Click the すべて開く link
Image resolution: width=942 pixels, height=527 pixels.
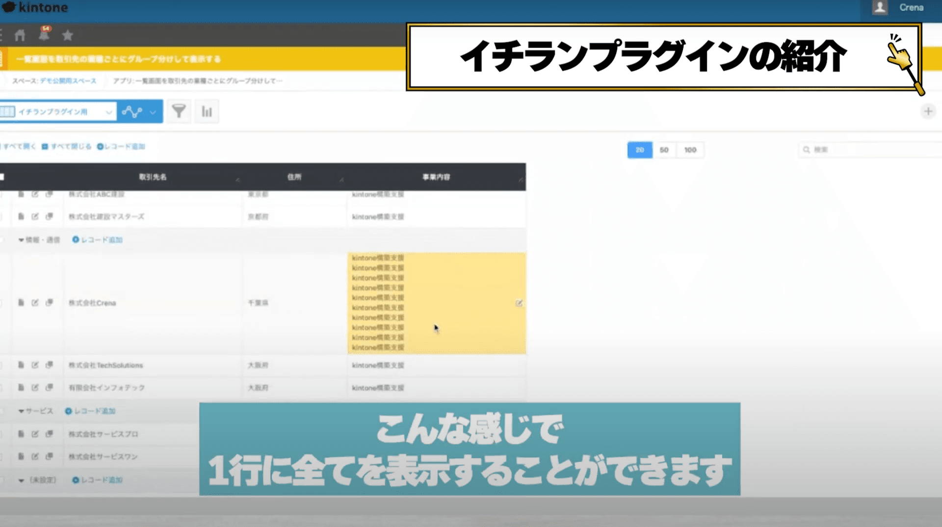click(18, 146)
